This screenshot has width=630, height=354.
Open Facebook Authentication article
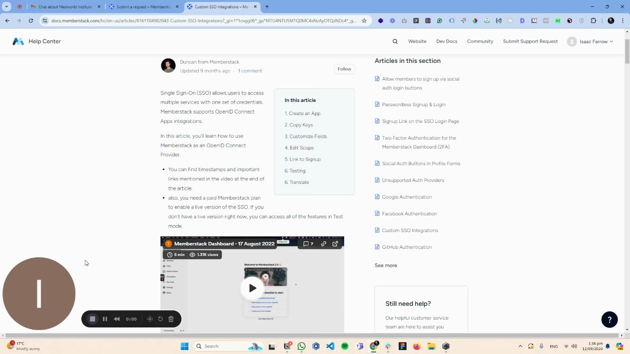click(x=409, y=214)
